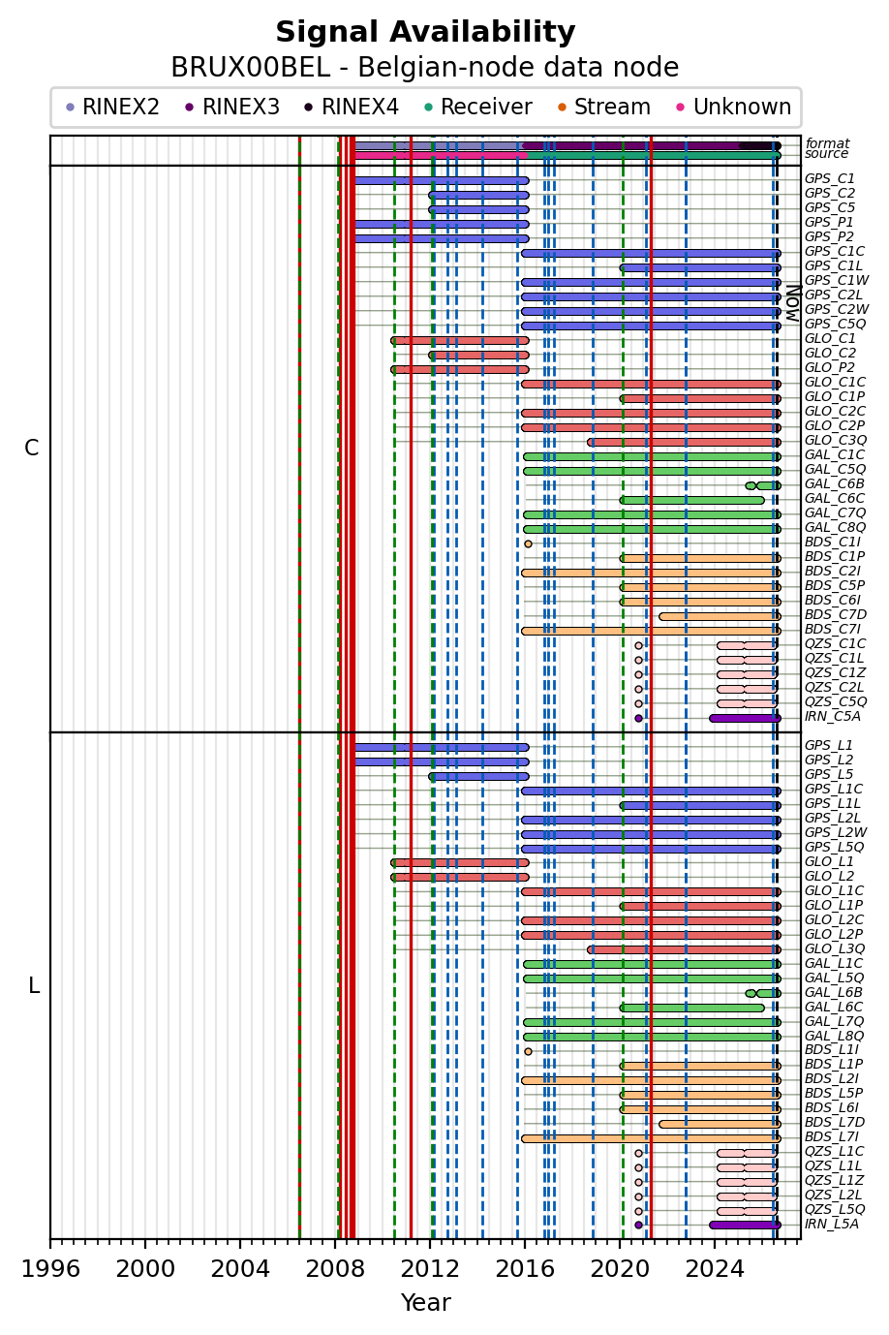Select the GAL_C8Q signal label
This screenshot has height=1335, width=889.
[x=835, y=527]
